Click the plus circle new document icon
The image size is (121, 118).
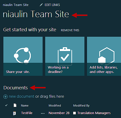click(5, 97)
